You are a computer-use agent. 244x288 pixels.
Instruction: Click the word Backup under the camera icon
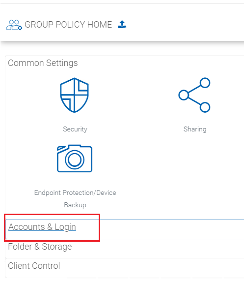tap(75, 205)
